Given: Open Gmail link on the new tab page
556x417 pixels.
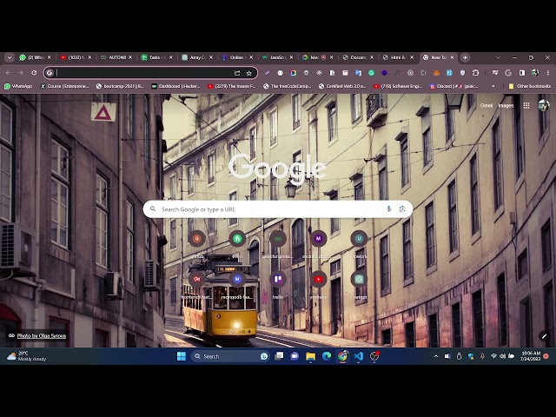Looking at the screenshot, I should tap(486, 105).
